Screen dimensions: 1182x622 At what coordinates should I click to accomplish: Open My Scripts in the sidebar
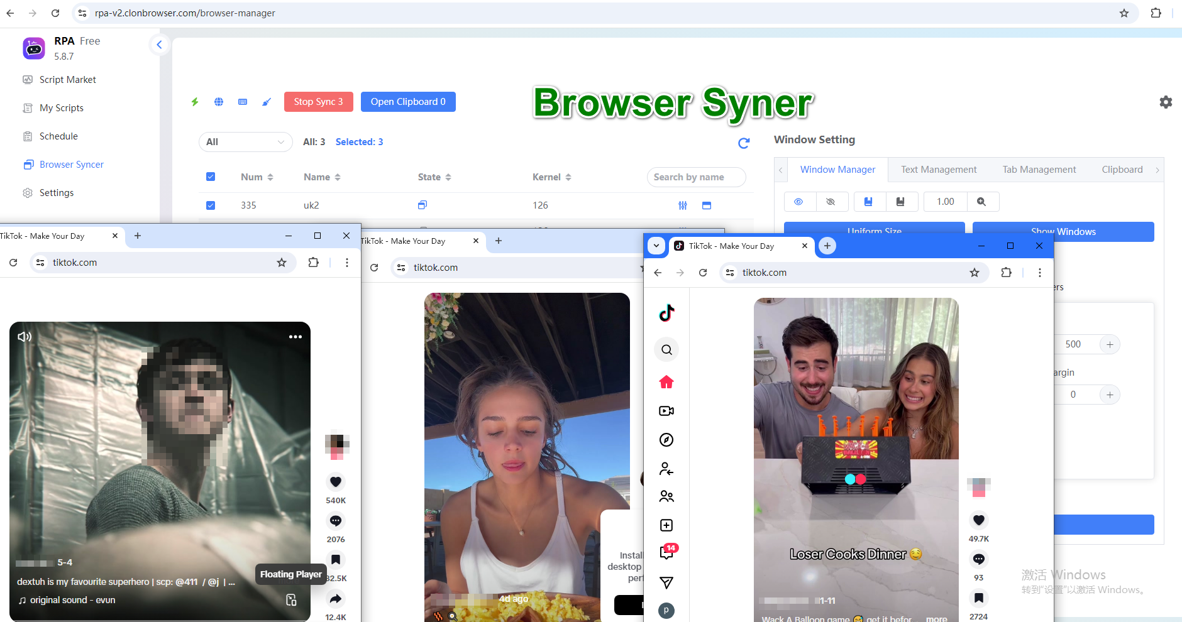(61, 108)
